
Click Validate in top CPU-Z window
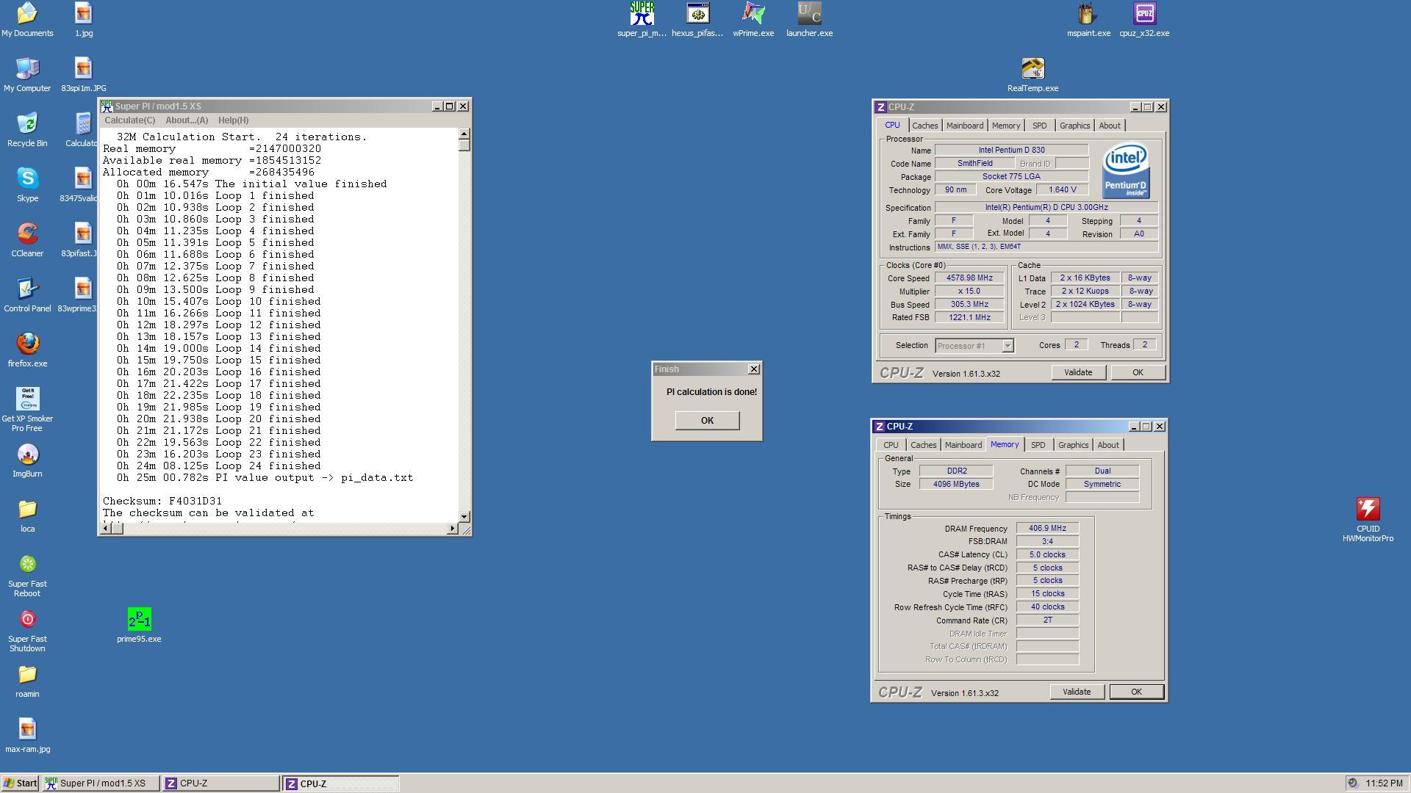pos(1077,372)
